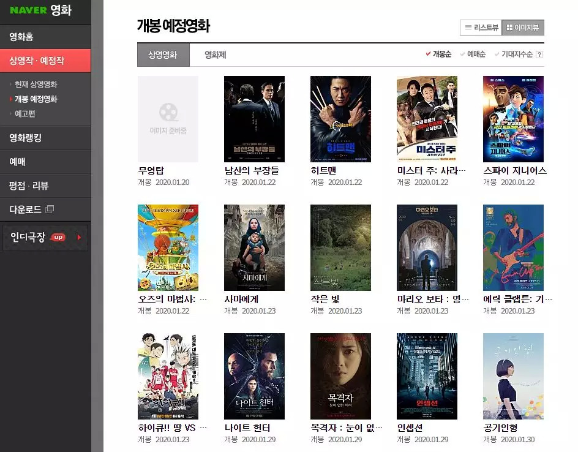The image size is (578, 452).
Task: Open 에릭 클랩튼 title link
Action: [517, 299]
